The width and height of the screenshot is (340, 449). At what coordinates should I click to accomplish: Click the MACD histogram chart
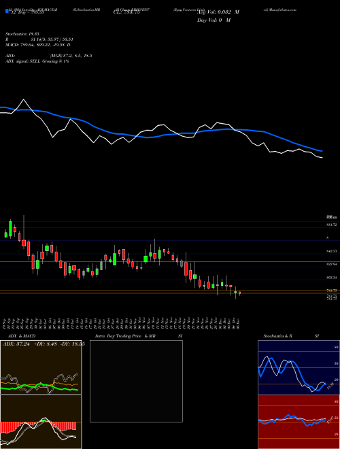click(x=41, y=422)
